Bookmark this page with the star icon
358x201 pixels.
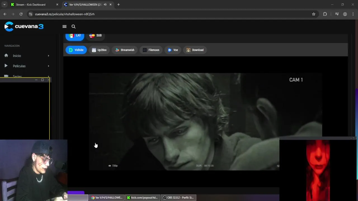pos(314,14)
